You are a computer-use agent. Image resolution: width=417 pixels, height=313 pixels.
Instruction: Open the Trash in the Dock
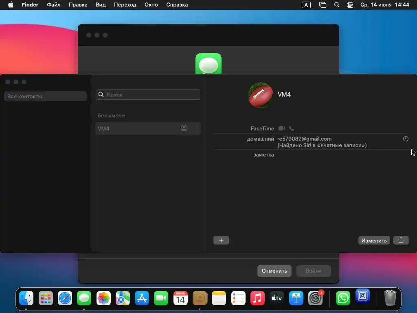tap(390, 298)
